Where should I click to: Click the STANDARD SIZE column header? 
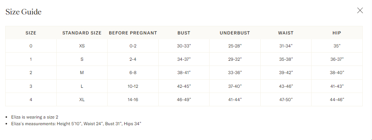click(x=82, y=33)
